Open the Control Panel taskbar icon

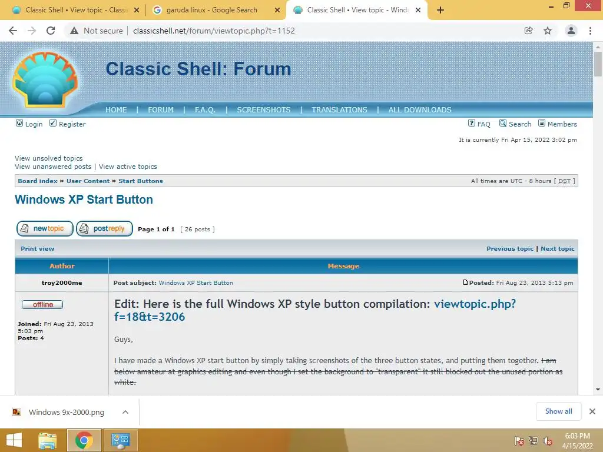coord(120,440)
